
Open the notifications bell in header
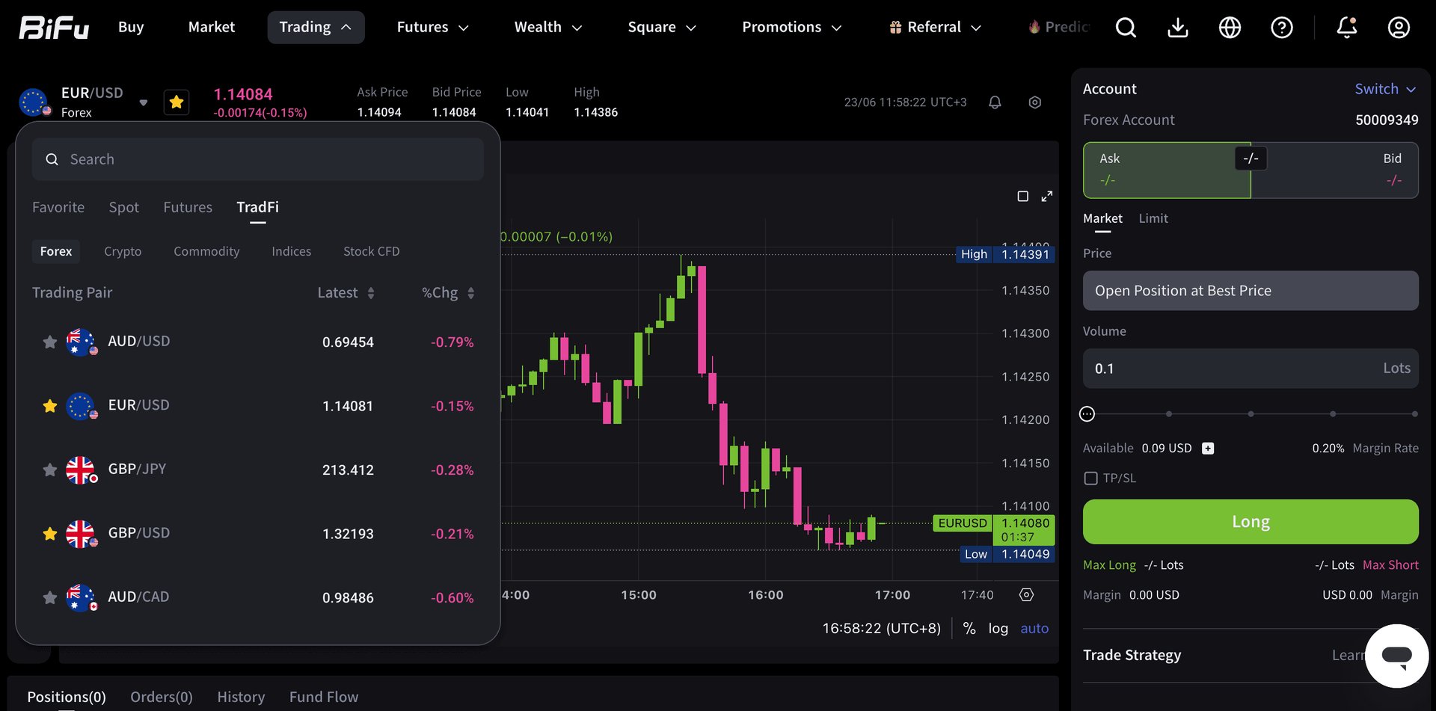tap(1347, 28)
